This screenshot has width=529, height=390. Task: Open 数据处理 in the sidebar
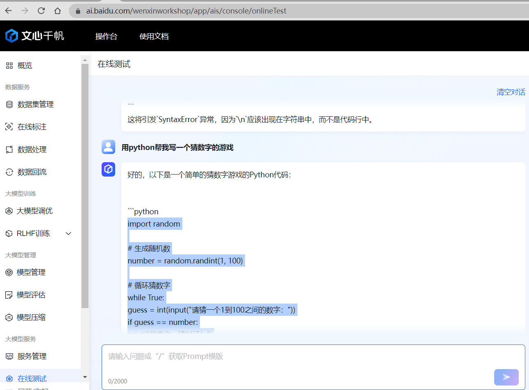coord(32,150)
